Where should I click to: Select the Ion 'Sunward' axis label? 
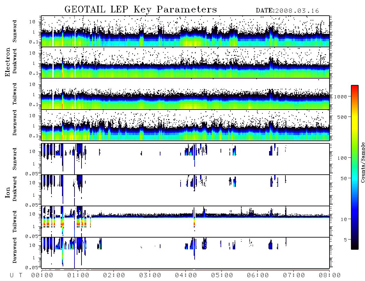pos(15,159)
